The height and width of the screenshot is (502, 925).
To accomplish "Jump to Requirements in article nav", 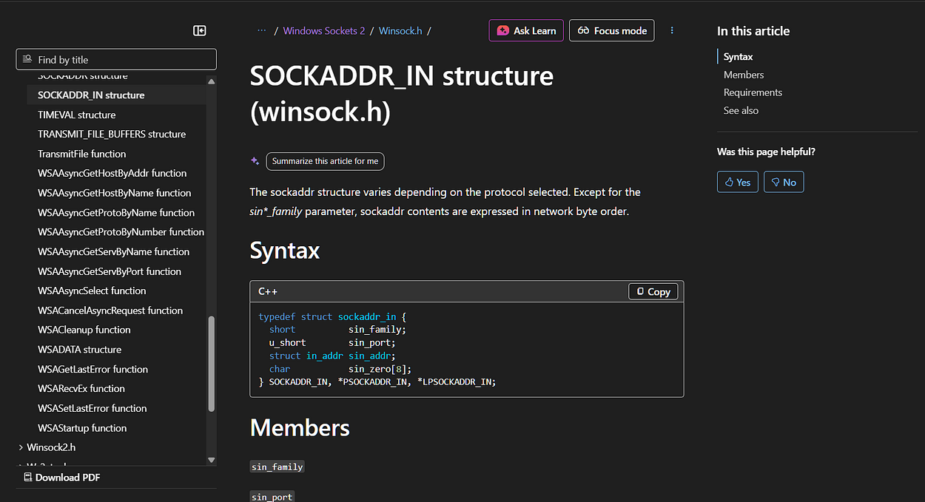I will [753, 92].
